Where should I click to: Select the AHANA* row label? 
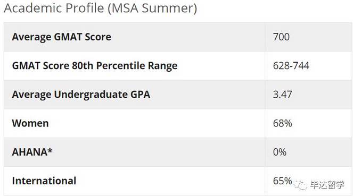(x=32, y=152)
